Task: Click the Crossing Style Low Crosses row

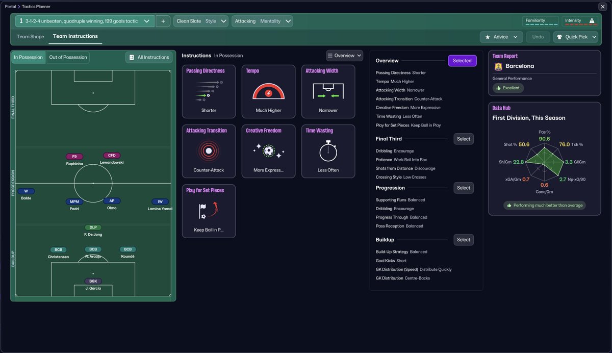Action: (401, 177)
